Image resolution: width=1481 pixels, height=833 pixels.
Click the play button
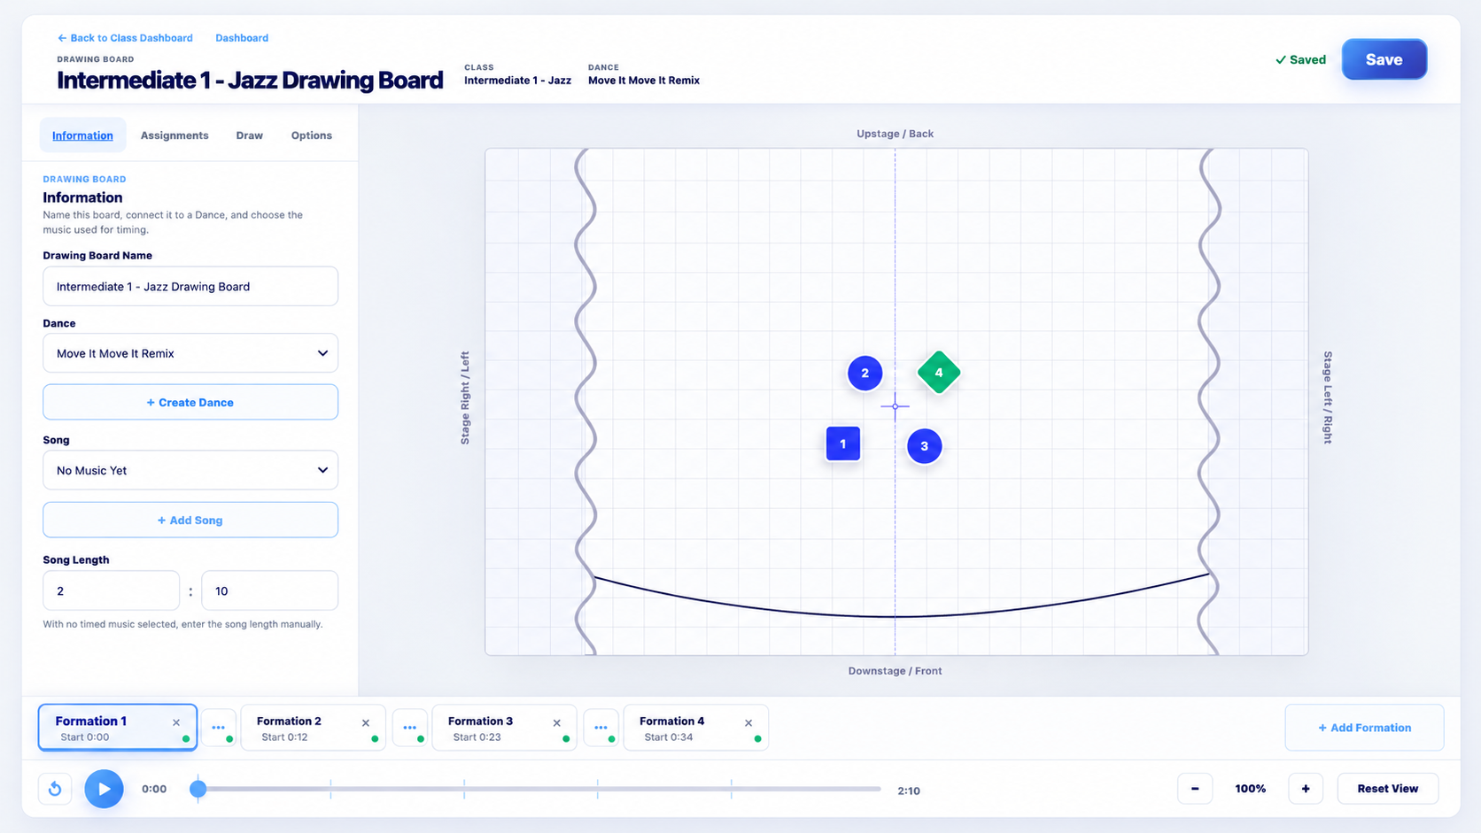point(104,789)
